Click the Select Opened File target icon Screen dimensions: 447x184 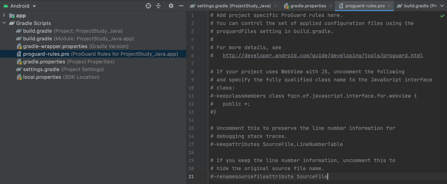(x=148, y=6)
